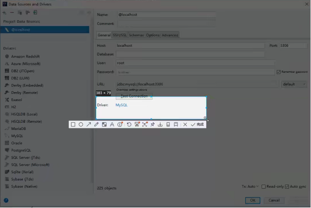Click the Test Connection button
The height and width of the screenshot is (208, 311).
(134, 96)
